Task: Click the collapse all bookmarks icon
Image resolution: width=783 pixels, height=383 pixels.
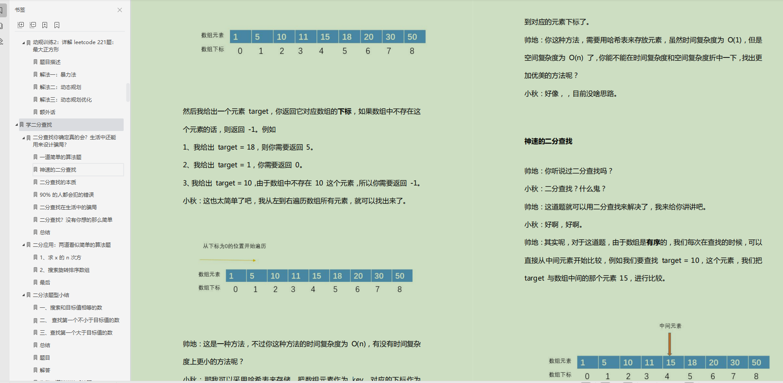Action: (32, 25)
